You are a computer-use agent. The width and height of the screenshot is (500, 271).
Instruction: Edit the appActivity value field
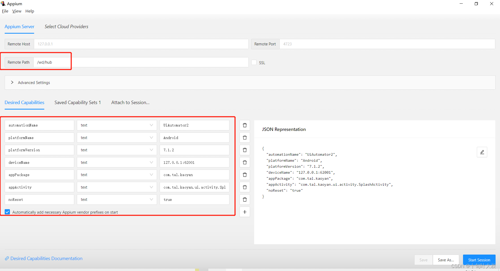click(194, 187)
